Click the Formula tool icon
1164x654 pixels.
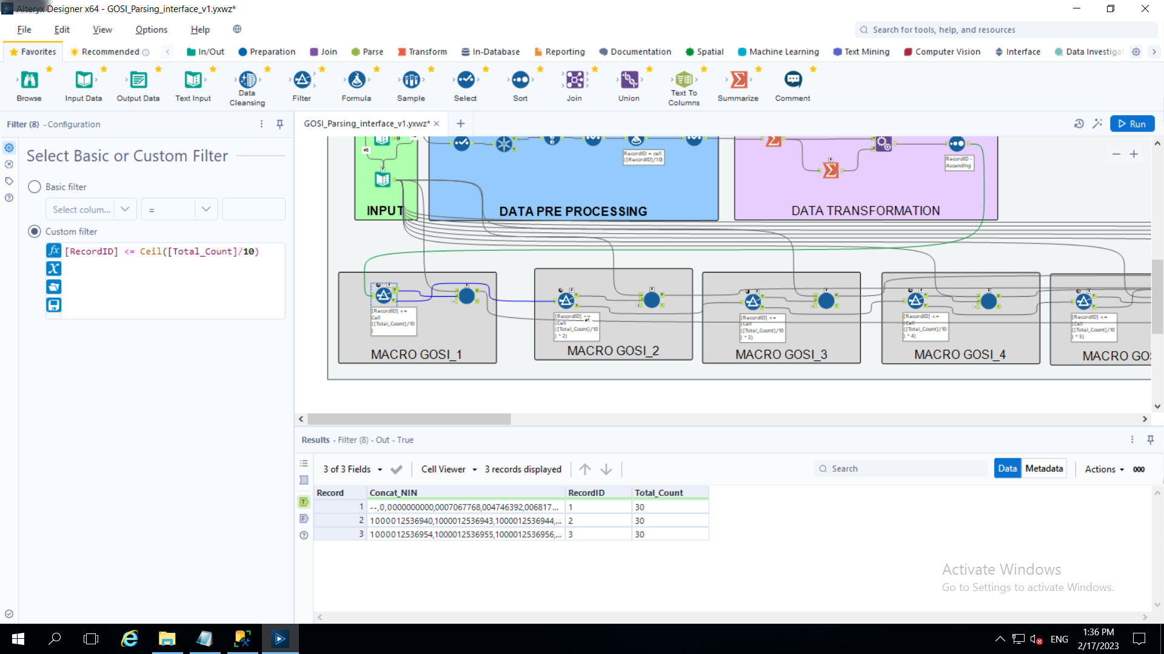coord(356,79)
